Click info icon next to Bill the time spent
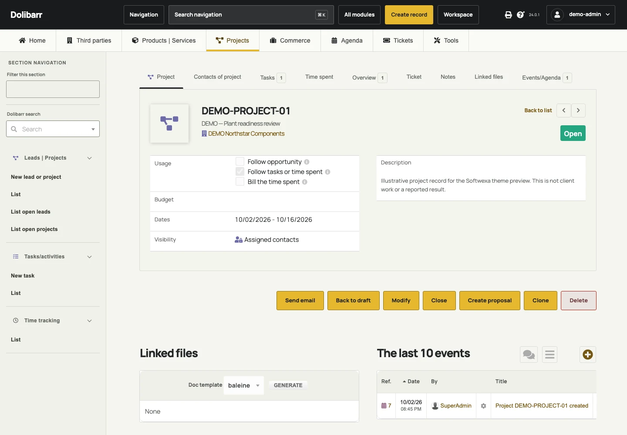Screen dimensions: 627x435 pos(305,182)
